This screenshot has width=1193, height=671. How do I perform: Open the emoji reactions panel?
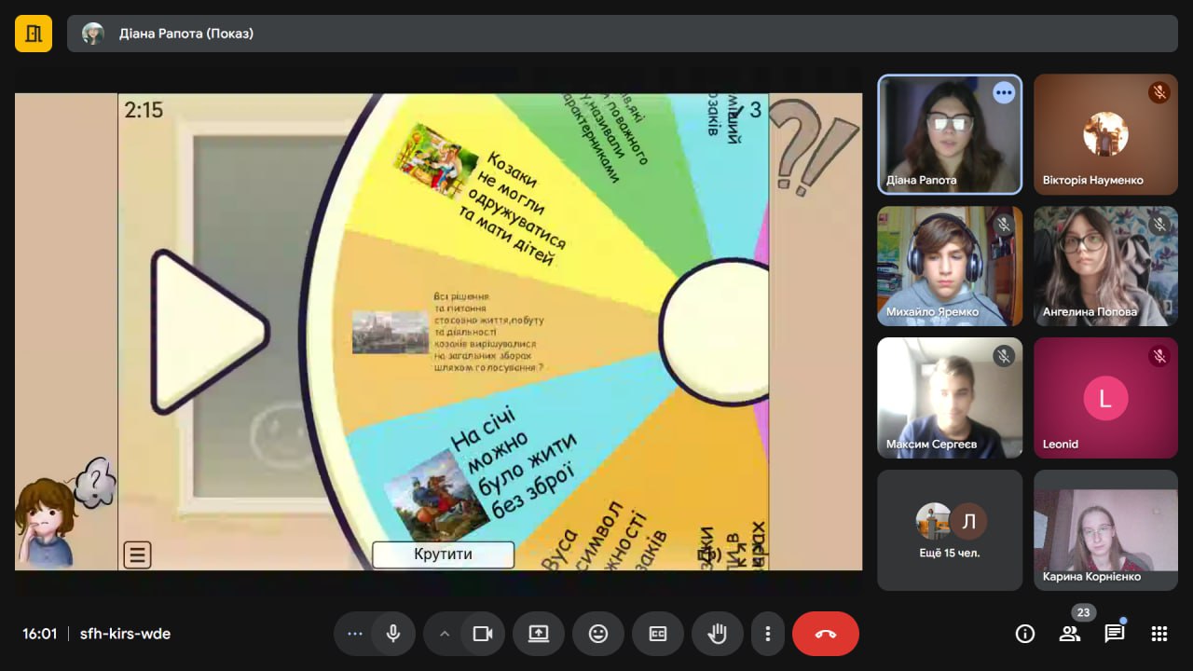[598, 634]
